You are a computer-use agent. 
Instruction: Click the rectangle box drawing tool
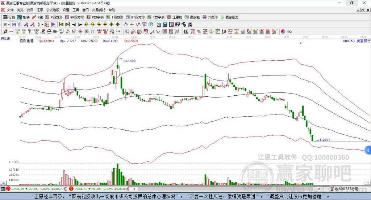(x=127, y=31)
